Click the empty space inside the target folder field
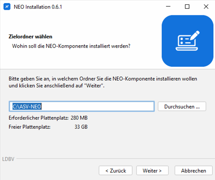The image size is (215, 180). coord(97,107)
